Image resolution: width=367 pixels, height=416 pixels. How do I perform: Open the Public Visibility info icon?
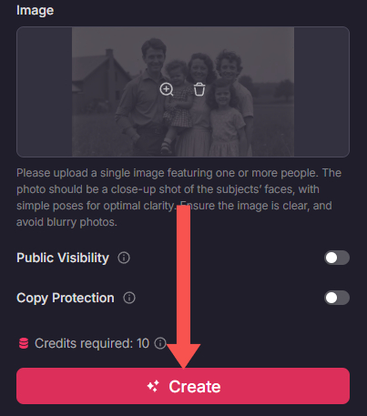[x=124, y=258]
